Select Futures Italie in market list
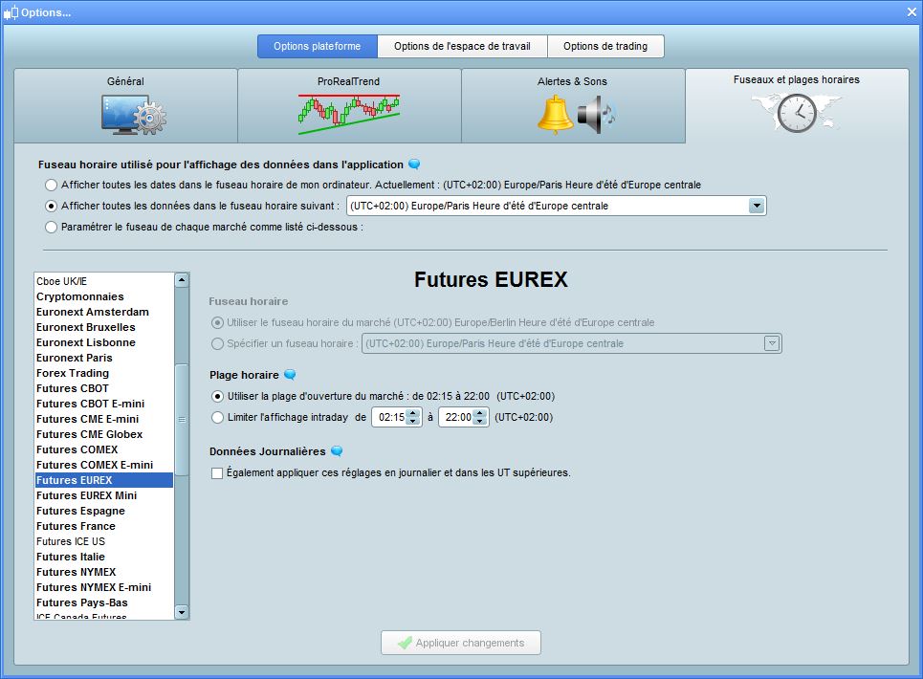923x679 pixels. click(104, 557)
